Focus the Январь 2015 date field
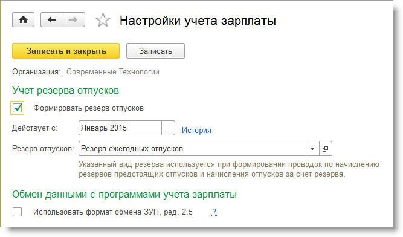 120,128
